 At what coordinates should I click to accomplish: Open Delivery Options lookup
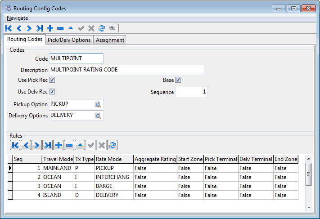click(x=98, y=116)
